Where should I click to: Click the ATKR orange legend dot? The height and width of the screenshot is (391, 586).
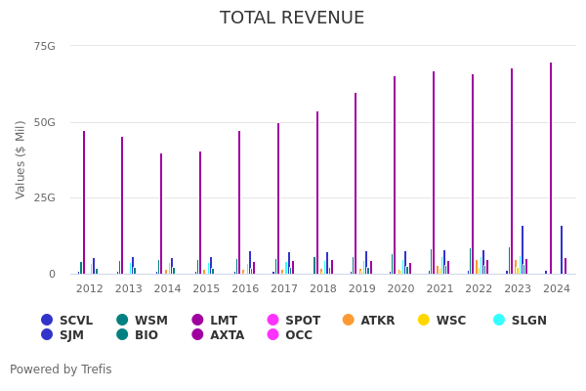tap(349, 321)
